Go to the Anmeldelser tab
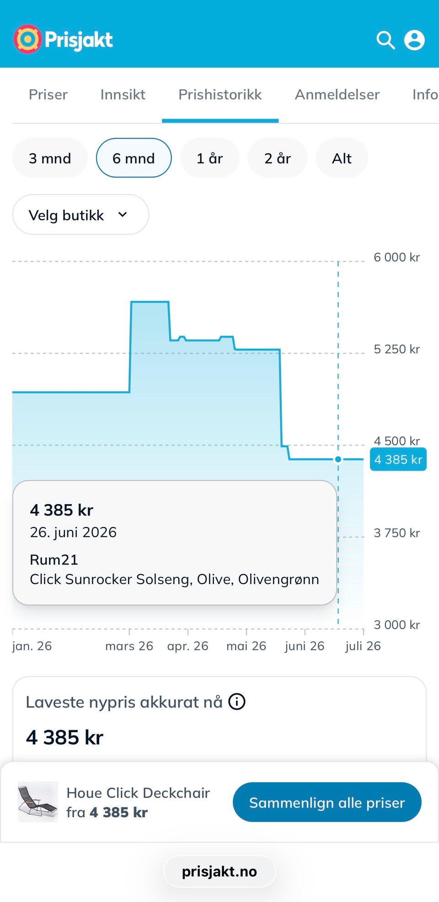The height and width of the screenshot is (902, 439). (x=337, y=95)
